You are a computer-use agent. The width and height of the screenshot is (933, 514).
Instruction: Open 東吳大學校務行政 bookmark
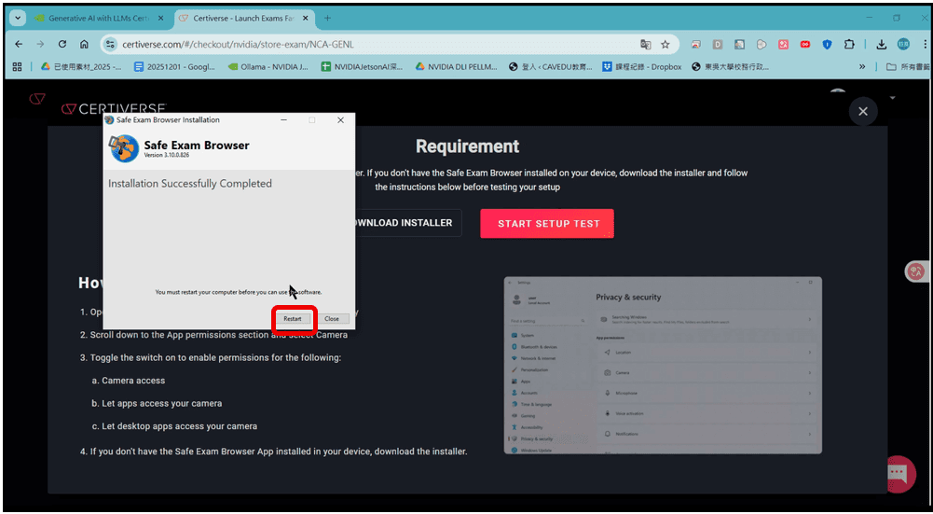[x=731, y=67]
